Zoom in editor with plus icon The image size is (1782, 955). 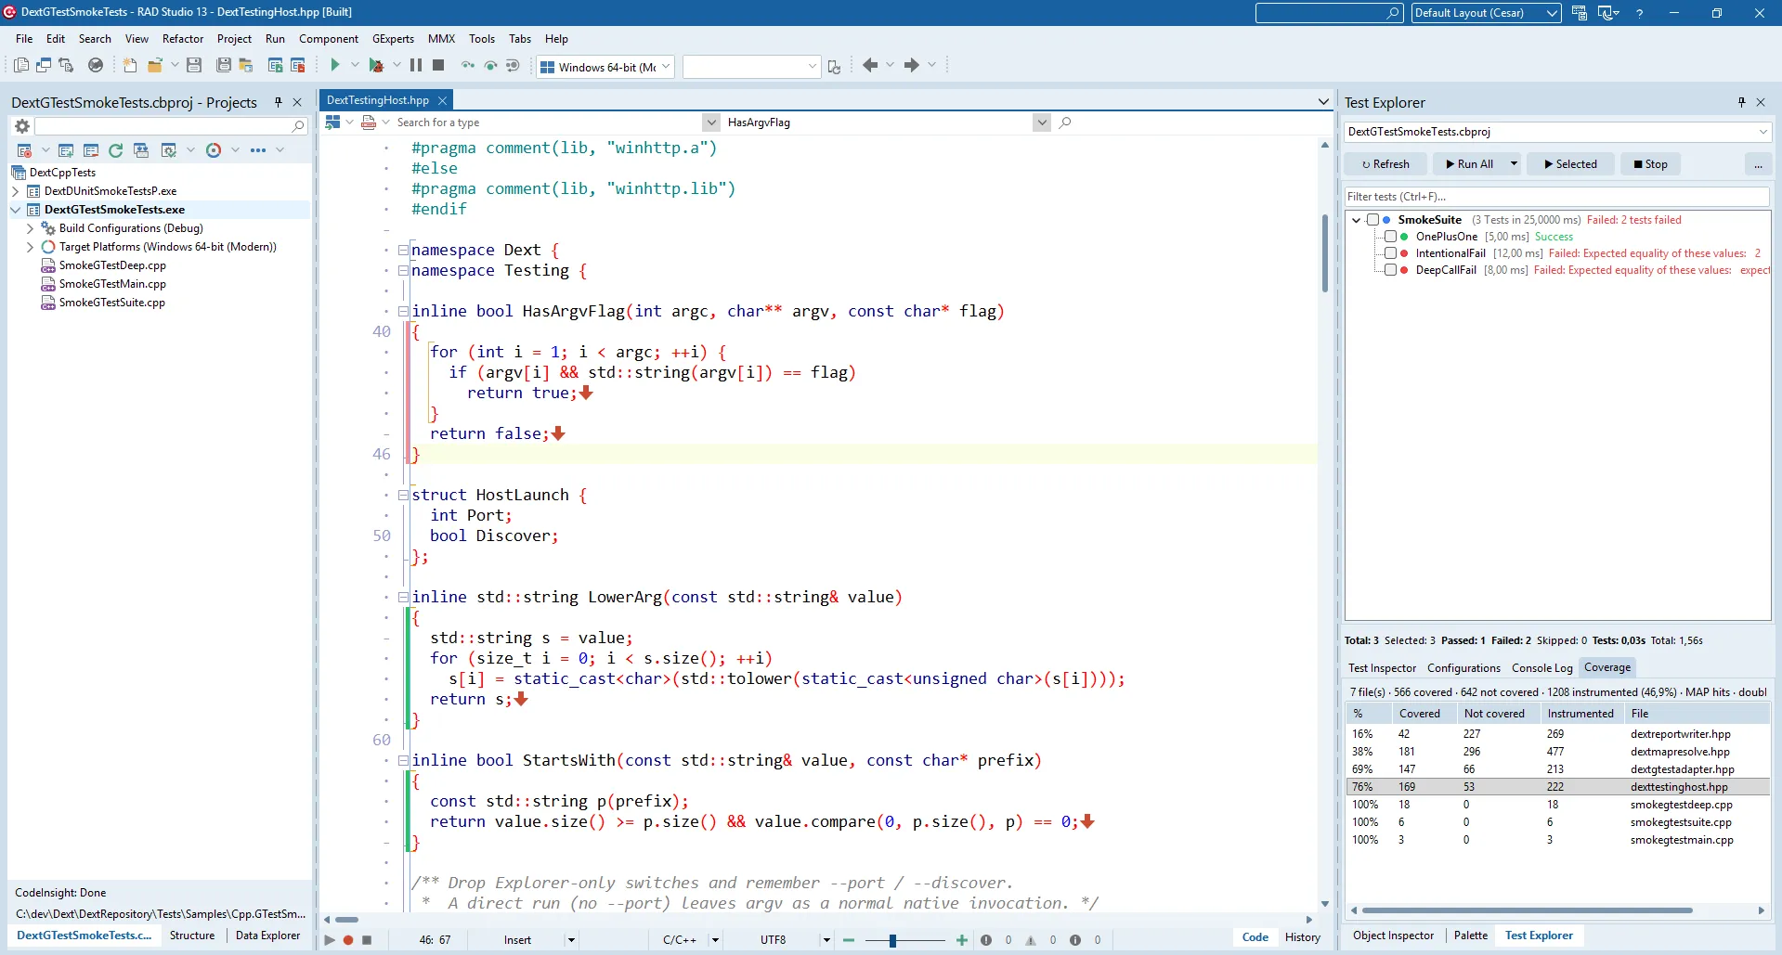pyautogui.click(x=962, y=940)
